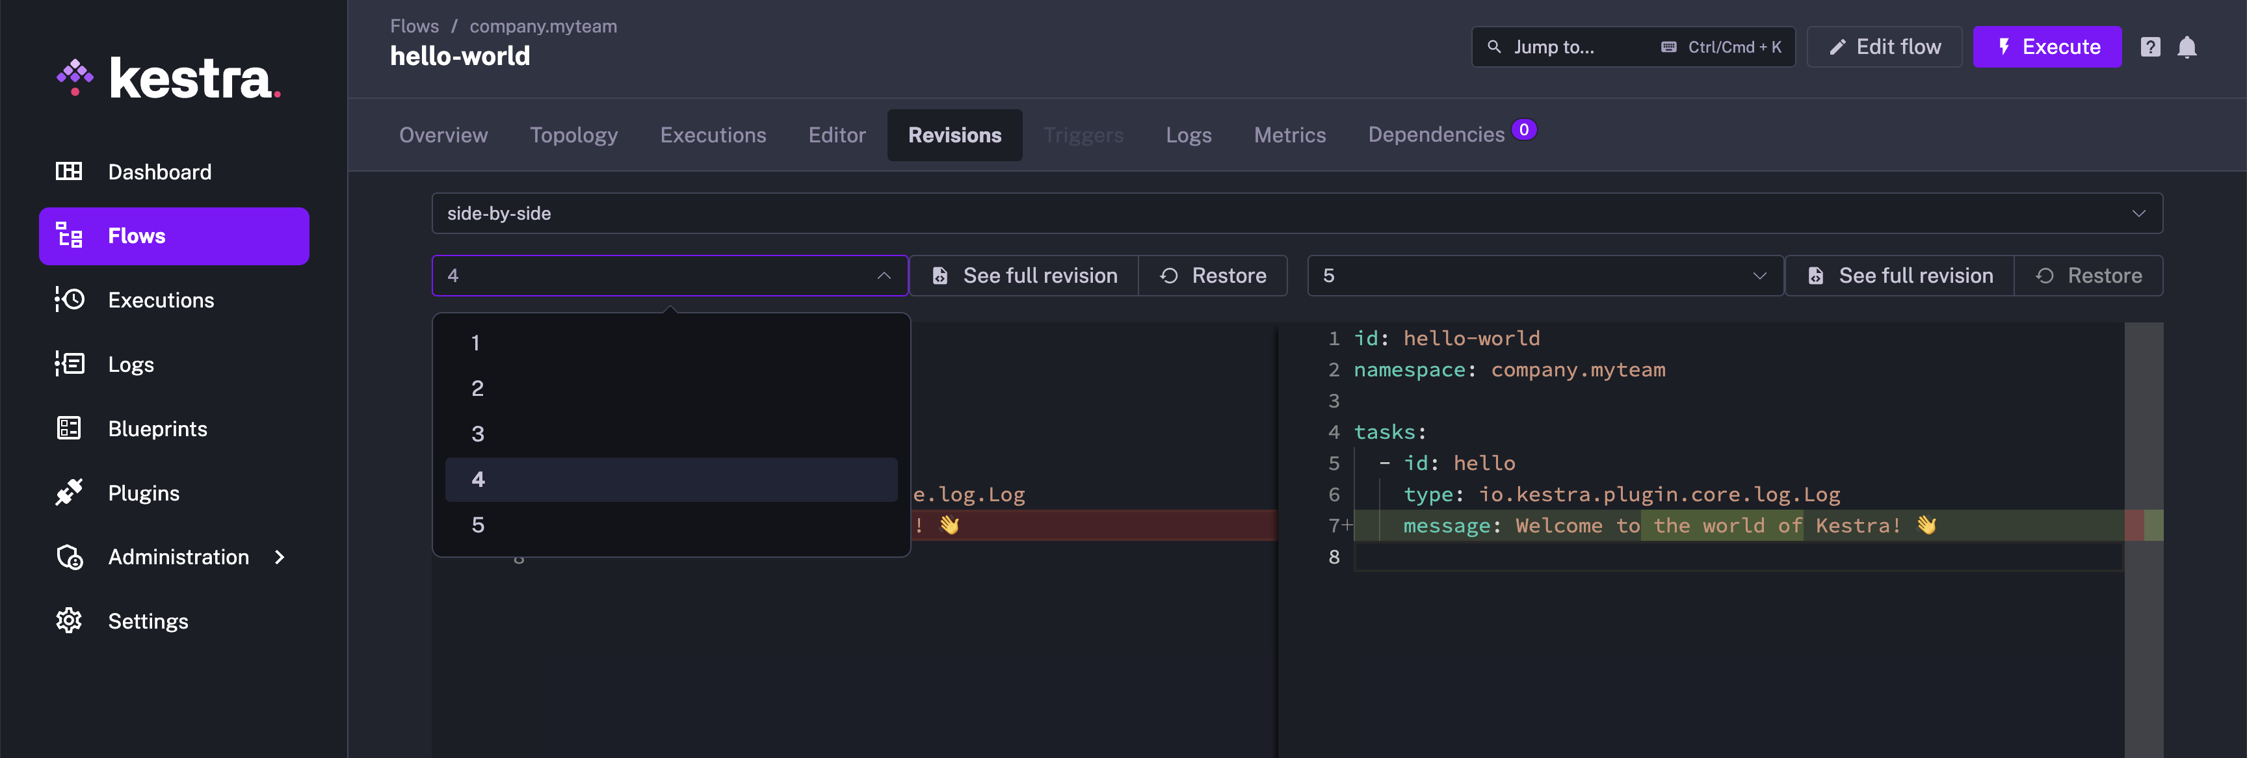2247x758 pixels.
Task: Click the Edit flow button
Action: click(x=1883, y=46)
